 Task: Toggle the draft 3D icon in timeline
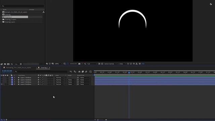click(x=75, y=72)
